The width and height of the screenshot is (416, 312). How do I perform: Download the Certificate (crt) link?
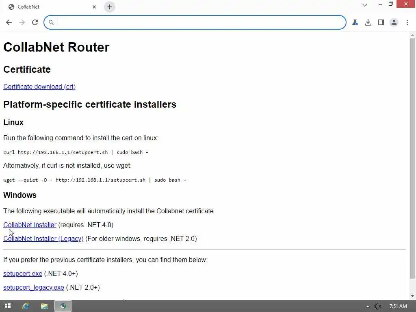tap(39, 87)
